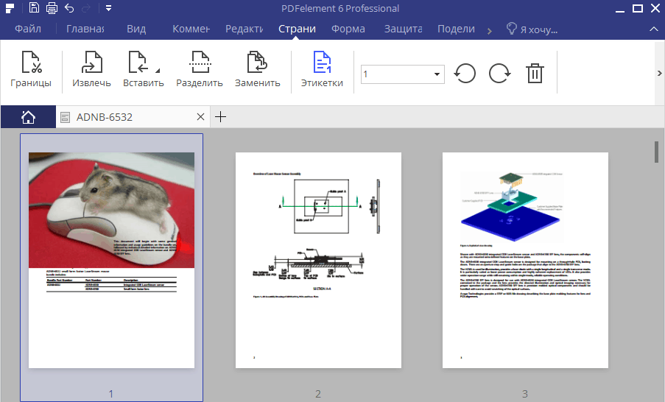Click the print icon in title bar
This screenshot has width=665, height=402.
pos(52,9)
